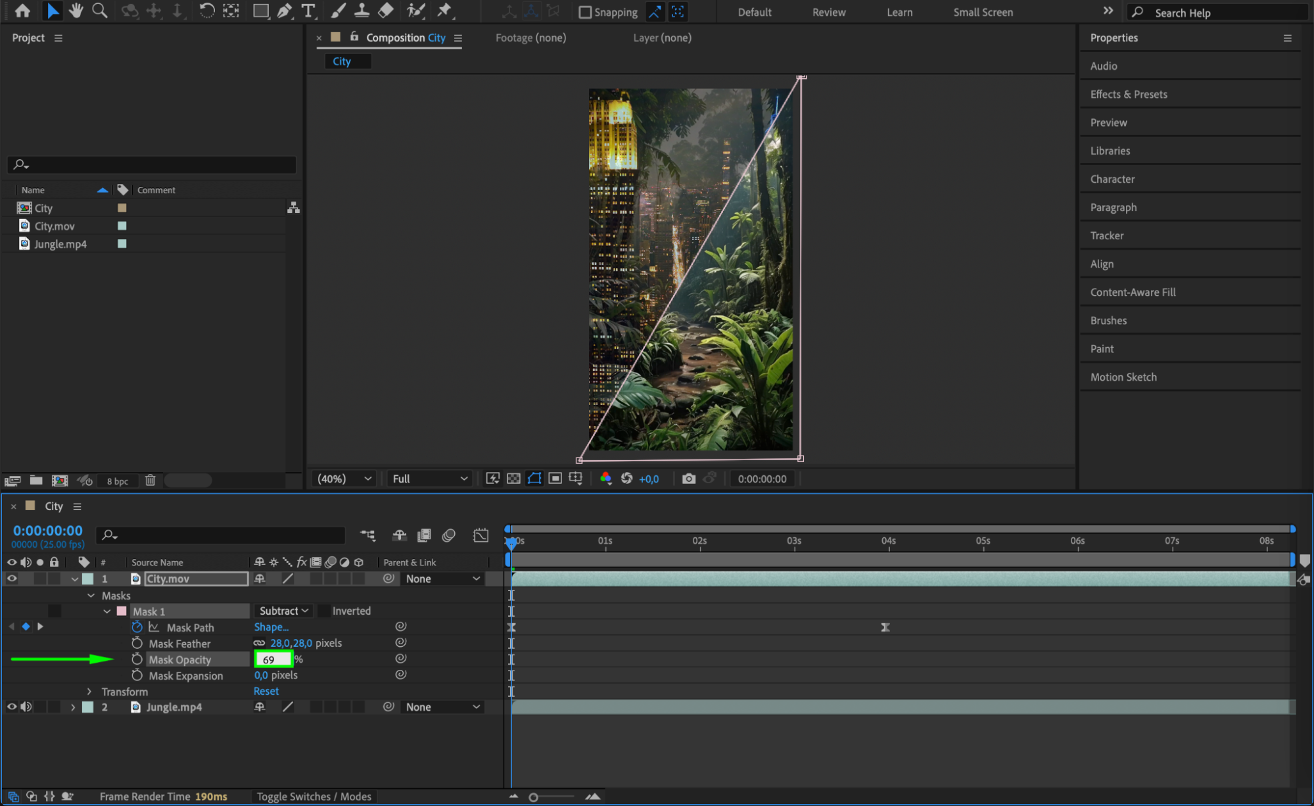Switch to the Review workspace

(828, 12)
